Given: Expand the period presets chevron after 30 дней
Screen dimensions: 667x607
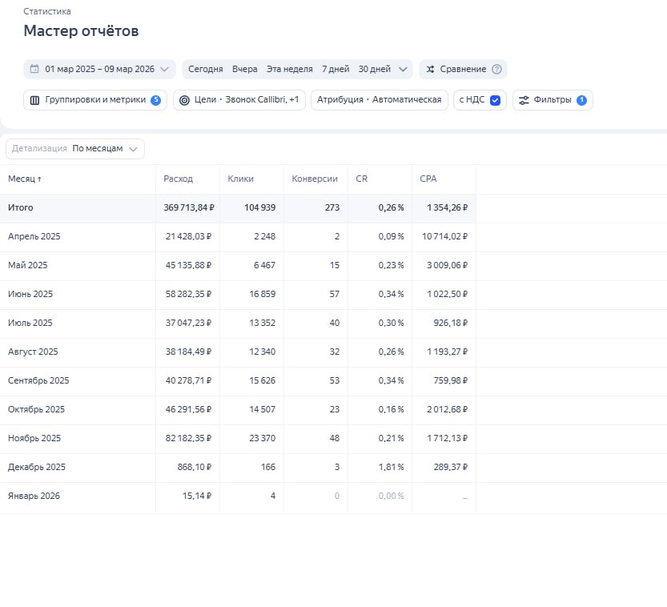Looking at the screenshot, I should tap(404, 70).
